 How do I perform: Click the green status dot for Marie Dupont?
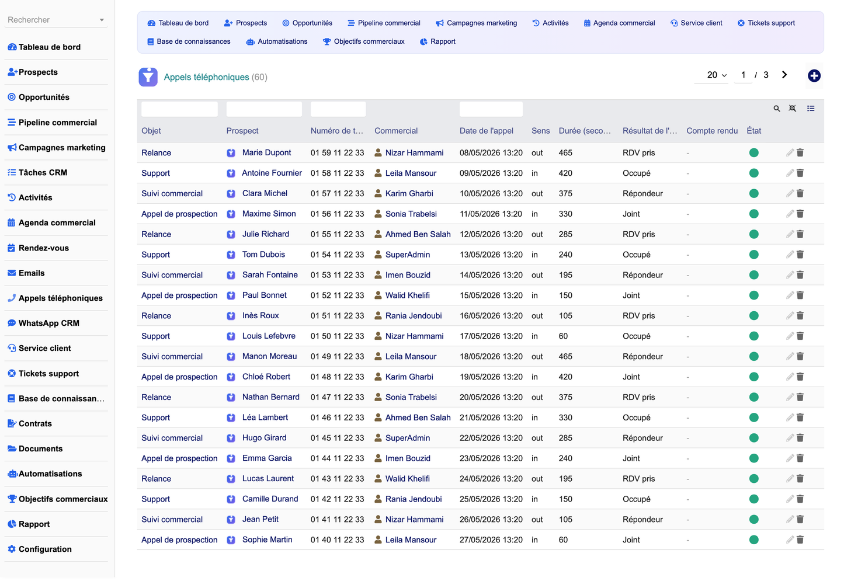pyautogui.click(x=754, y=153)
